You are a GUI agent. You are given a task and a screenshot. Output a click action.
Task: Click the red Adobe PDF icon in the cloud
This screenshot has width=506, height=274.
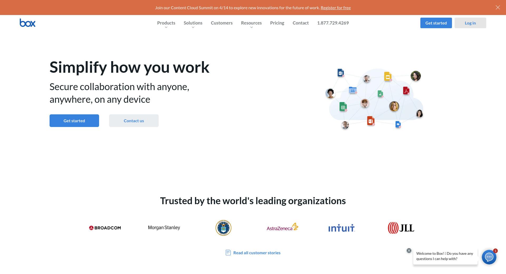coord(406,91)
